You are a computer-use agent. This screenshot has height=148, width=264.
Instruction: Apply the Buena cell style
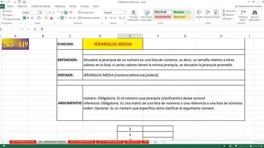pos(181,12)
